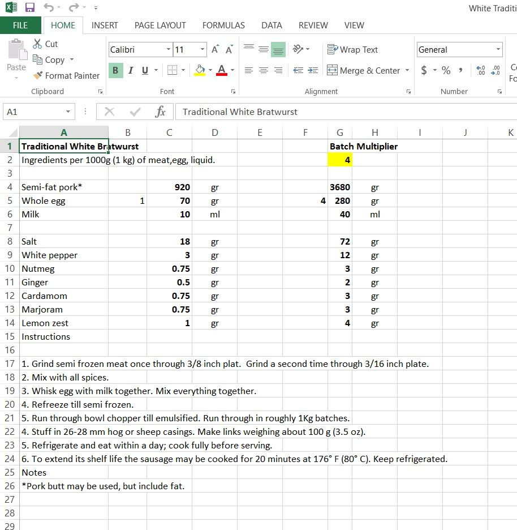Image resolution: width=517 pixels, height=530 pixels.
Task: Switch to the FORMULAS tab
Action: (x=223, y=25)
